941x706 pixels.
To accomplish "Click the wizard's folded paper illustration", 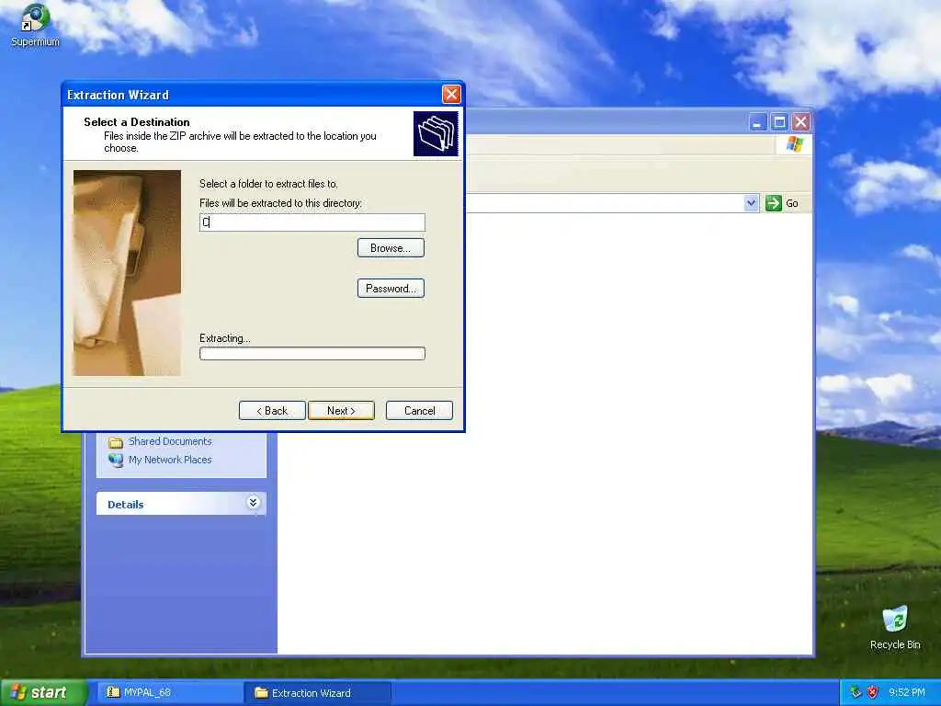I will coord(127,273).
